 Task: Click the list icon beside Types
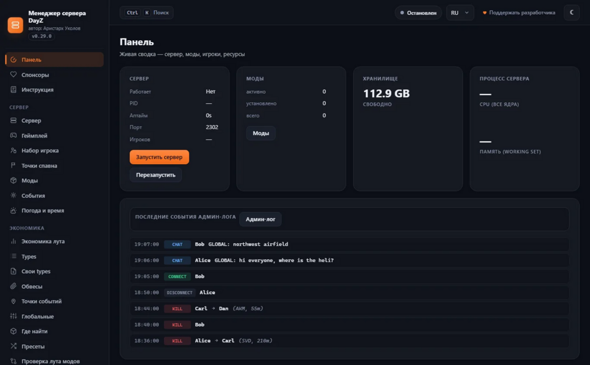(14, 256)
